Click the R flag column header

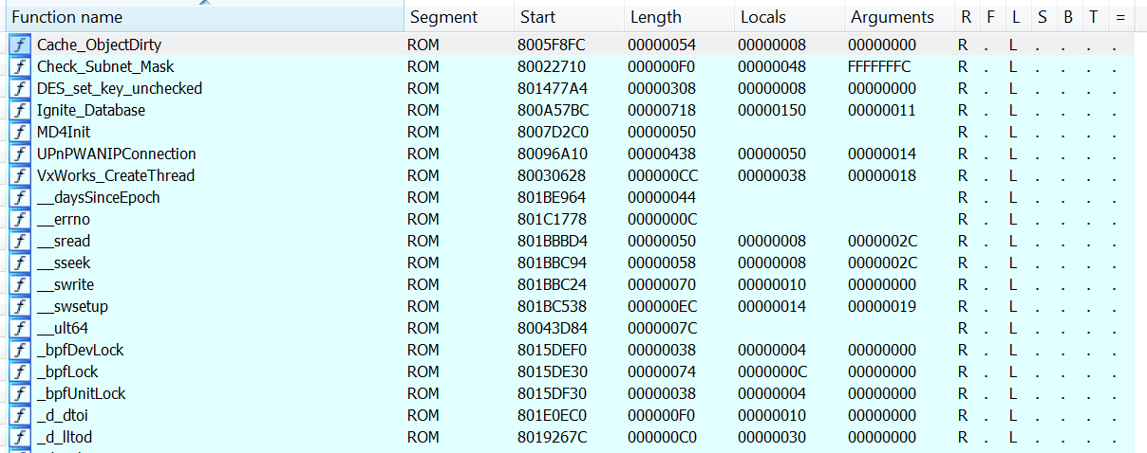tap(967, 17)
